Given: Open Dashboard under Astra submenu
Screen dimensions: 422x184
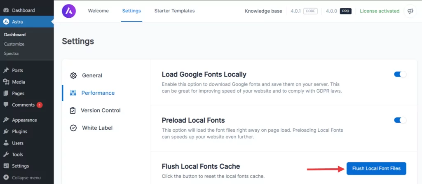Looking at the screenshot, I should coord(15,35).
